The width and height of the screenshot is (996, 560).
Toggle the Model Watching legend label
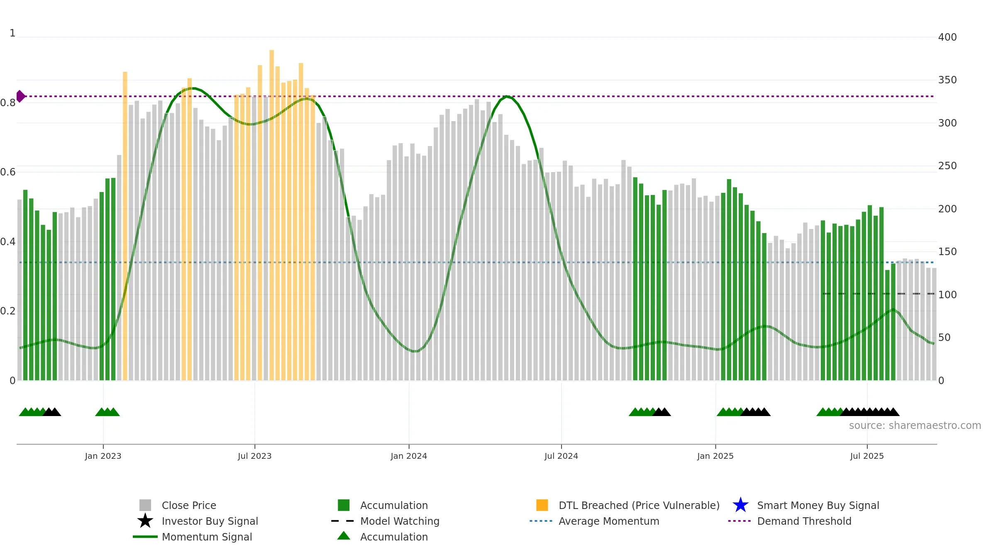pyautogui.click(x=400, y=521)
